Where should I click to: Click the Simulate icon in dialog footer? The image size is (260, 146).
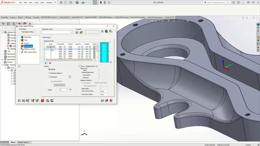pos(33,101)
